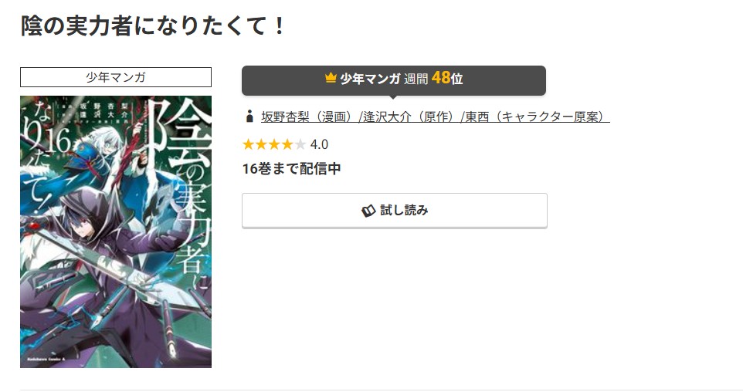Screen dimensions: 743x392
Task: Click 週間 label in the ranking badge
Action: (416, 79)
